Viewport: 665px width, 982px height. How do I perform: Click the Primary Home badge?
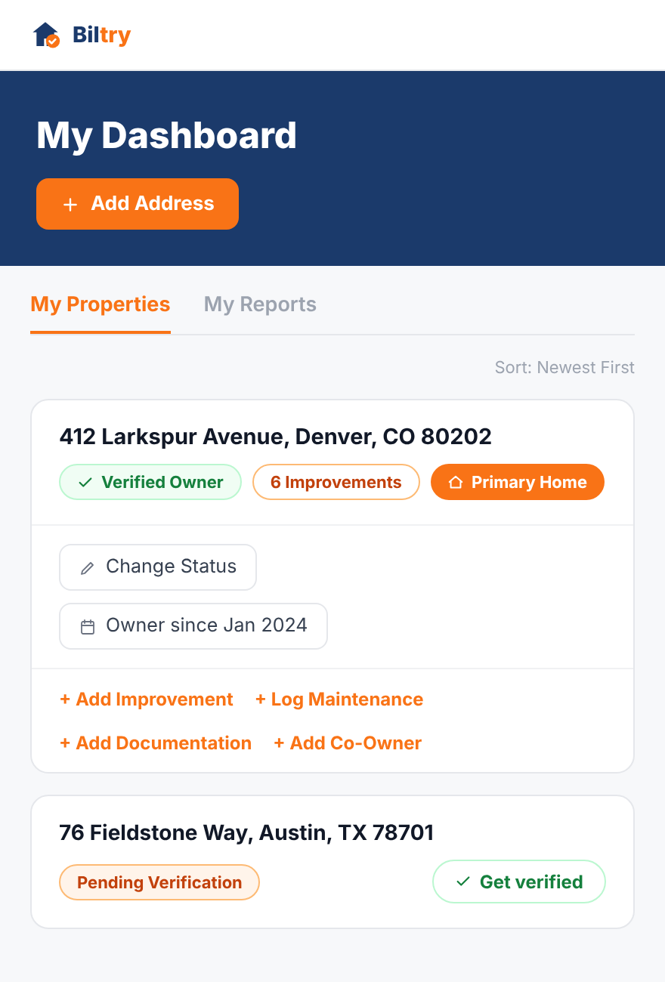click(518, 482)
